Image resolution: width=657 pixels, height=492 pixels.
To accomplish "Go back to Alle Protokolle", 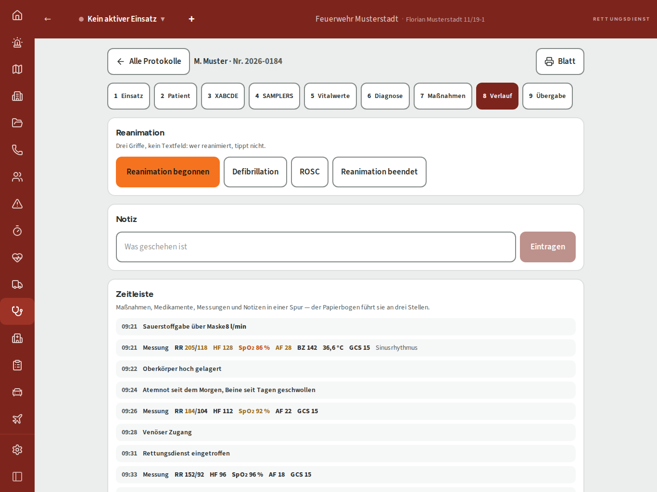I will [x=149, y=61].
